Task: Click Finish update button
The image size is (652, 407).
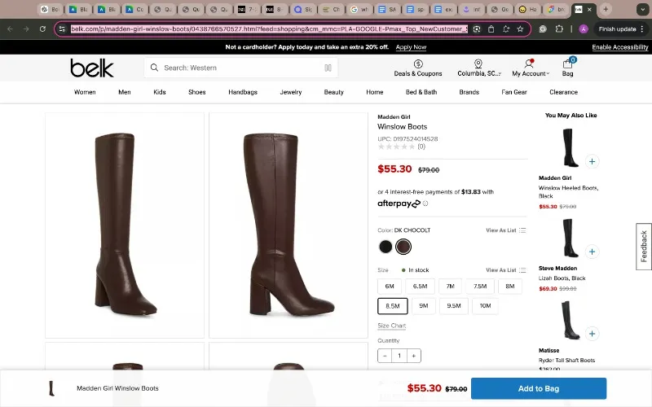Action: coord(618,29)
